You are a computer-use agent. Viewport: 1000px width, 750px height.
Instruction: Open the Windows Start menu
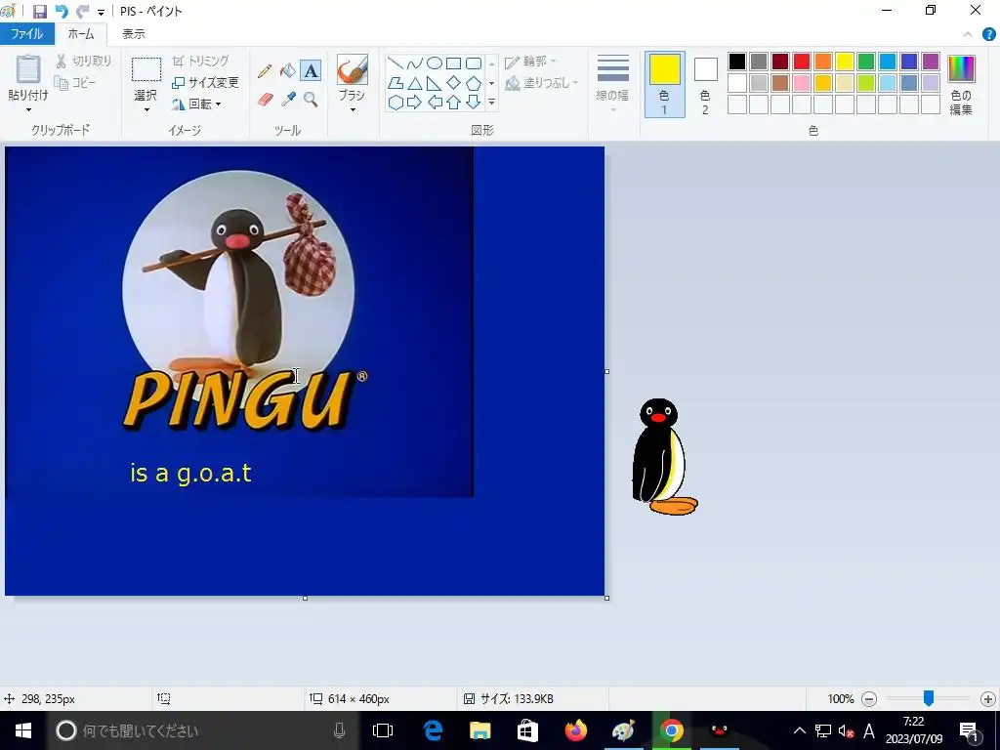(x=23, y=730)
